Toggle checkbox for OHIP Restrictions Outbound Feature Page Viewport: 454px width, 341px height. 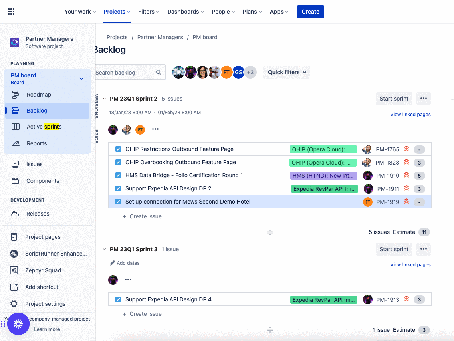pyautogui.click(x=118, y=149)
